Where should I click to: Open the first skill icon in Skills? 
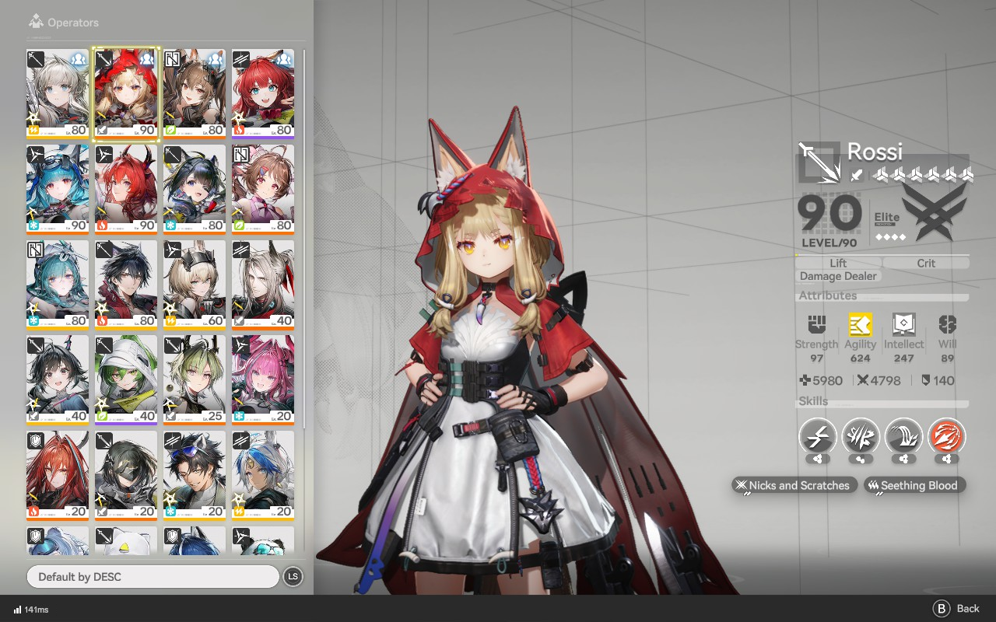(x=817, y=437)
